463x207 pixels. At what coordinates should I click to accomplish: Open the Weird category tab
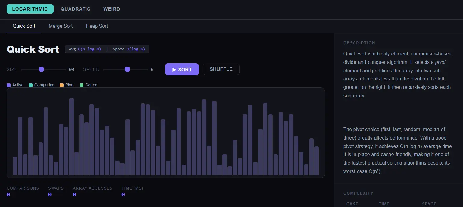112,9
